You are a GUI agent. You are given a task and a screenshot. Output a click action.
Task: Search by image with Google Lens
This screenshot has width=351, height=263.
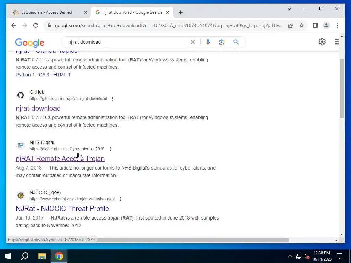[x=222, y=42]
